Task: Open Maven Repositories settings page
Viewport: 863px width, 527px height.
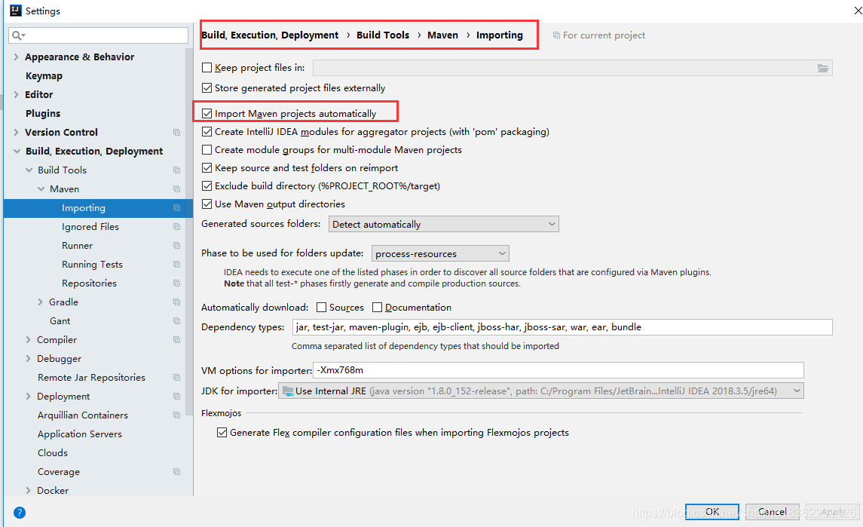Action: point(89,283)
